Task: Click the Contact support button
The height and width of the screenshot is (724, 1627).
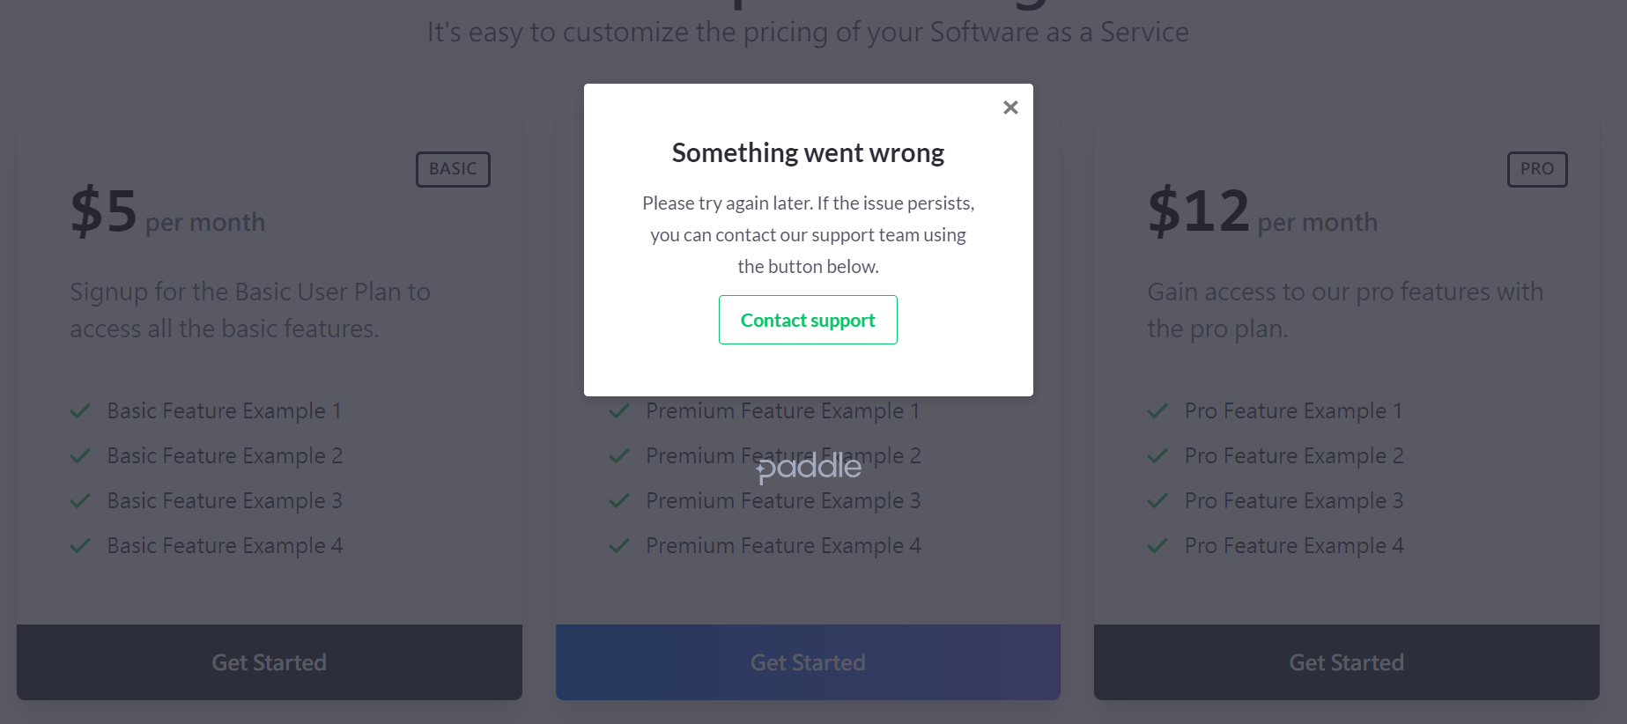Action: click(x=808, y=320)
